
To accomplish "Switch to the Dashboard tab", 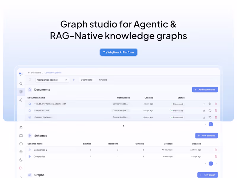I will click(x=87, y=80).
